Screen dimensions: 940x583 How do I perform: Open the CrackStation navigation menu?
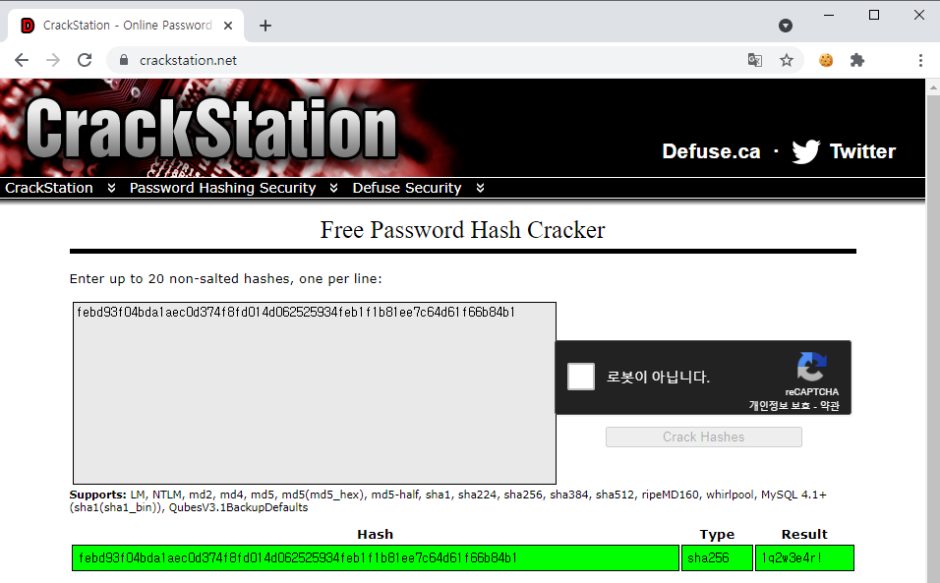click(49, 188)
